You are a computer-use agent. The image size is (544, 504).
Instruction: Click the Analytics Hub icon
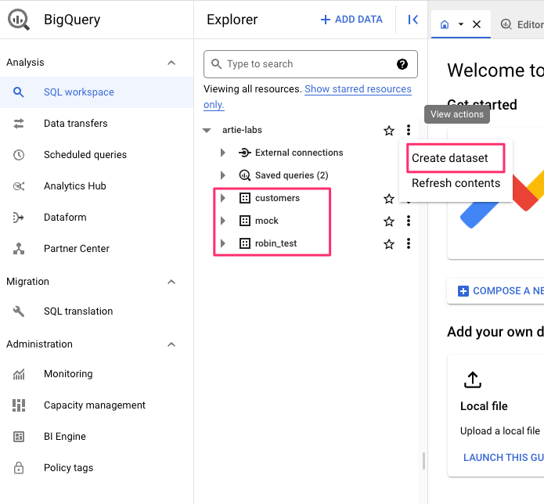point(19,186)
